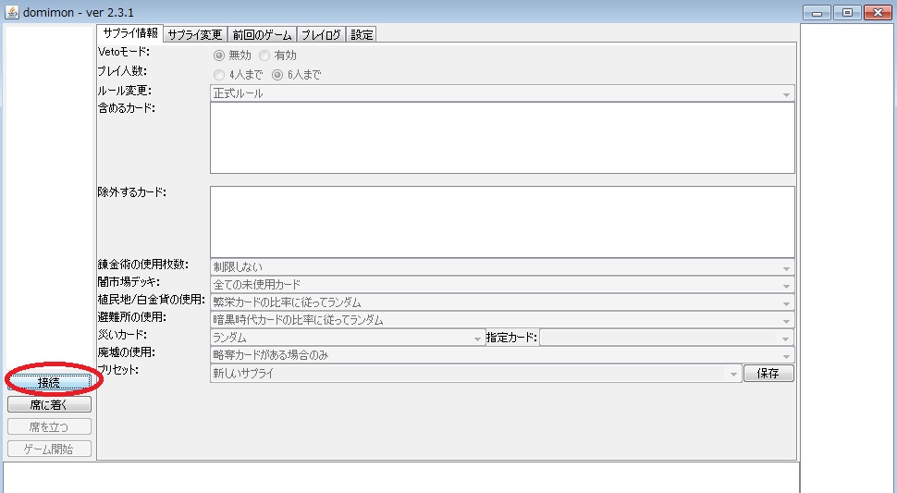The height and width of the screenshot is (493, 897).
Task: Click the 席に着く button
Action: [x=49, y=404]
